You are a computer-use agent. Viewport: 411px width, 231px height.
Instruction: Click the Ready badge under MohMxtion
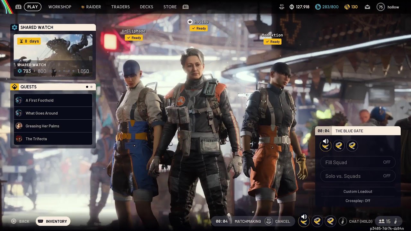pyautogui.click(x=273, y=42)
